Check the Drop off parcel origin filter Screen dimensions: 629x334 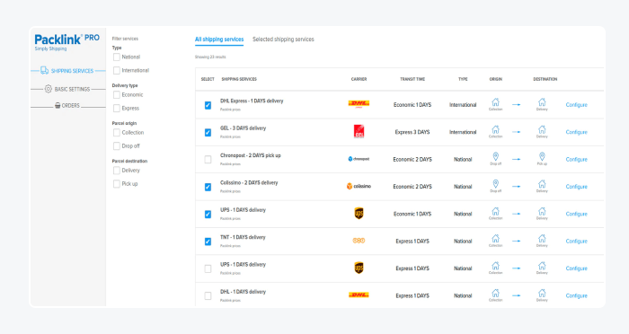[x=117, y=146]
